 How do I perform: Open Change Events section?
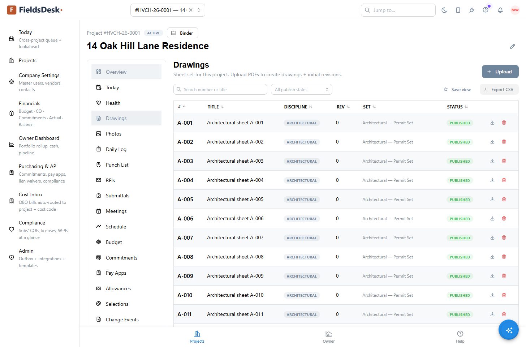point(126,320)
